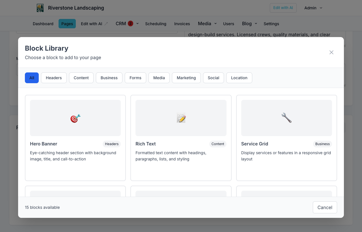The height and width of the screenshot is (232, 362).
Task: Click the top Edit with AI button
Action: click(283, 8)
